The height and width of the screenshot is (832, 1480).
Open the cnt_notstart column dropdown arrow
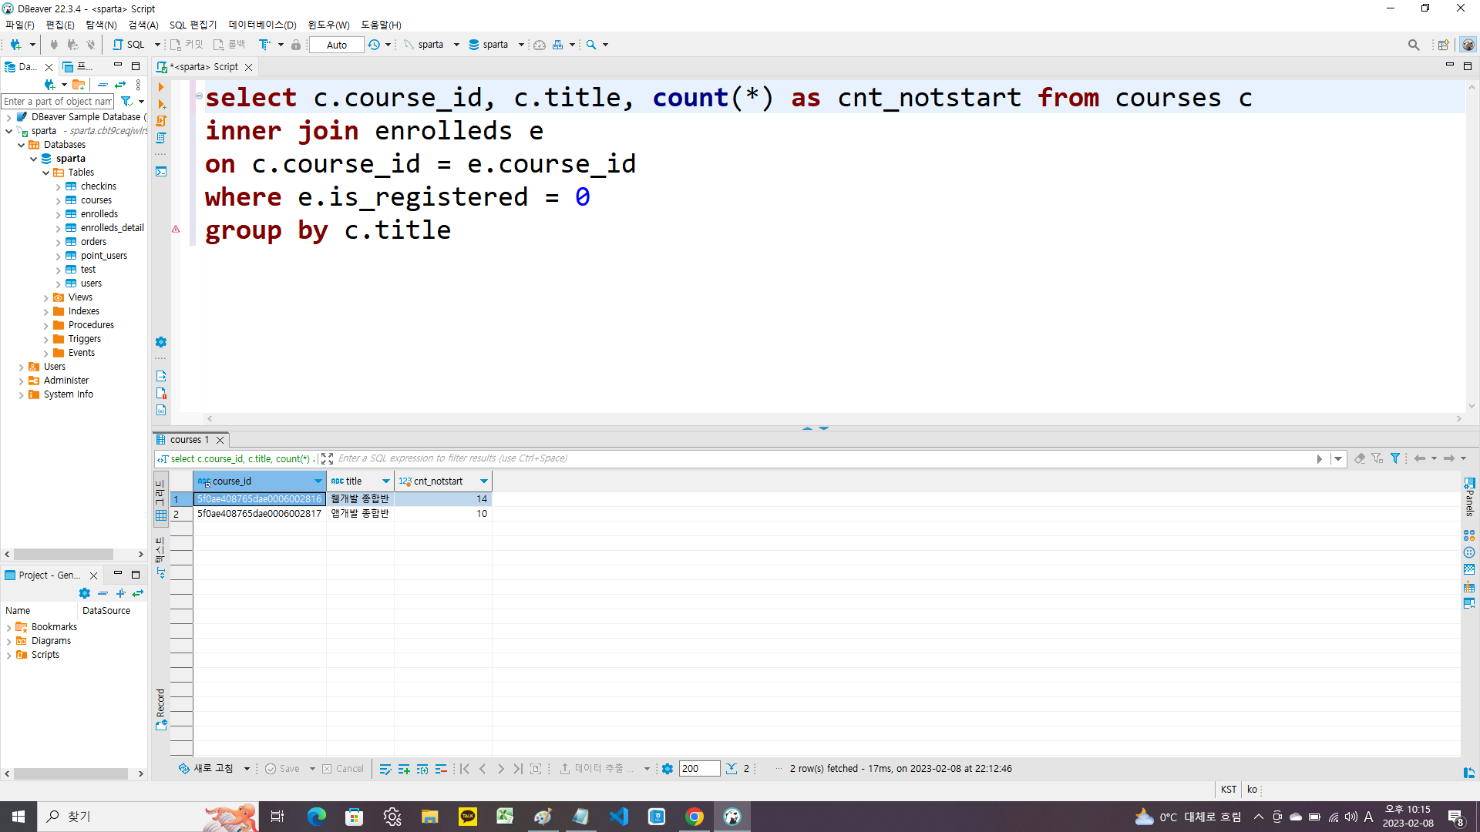pyautogui.click(x=484, y=481)
